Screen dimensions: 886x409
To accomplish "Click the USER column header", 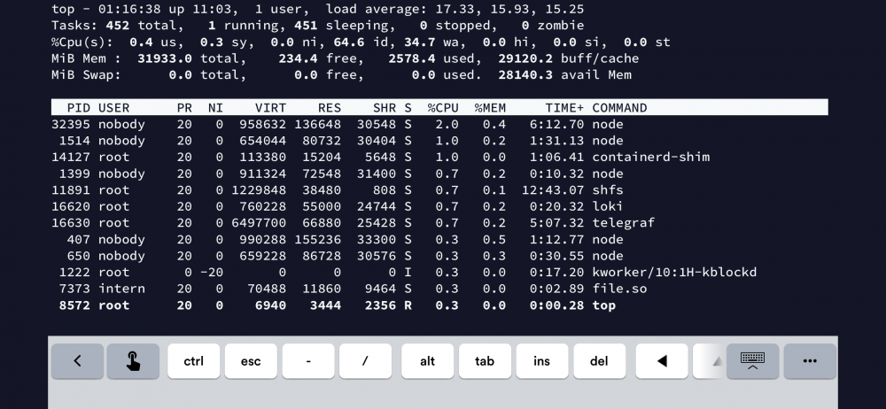I will click(x=114, y=108).
